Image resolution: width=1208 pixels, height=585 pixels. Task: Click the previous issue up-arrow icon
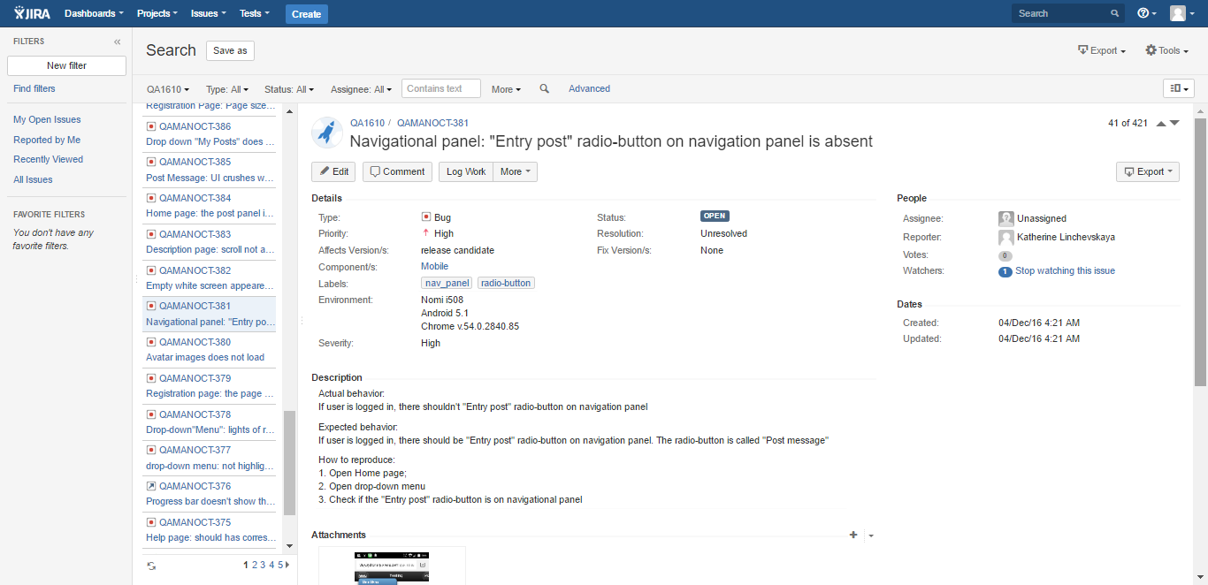(x=1162, y=124)
